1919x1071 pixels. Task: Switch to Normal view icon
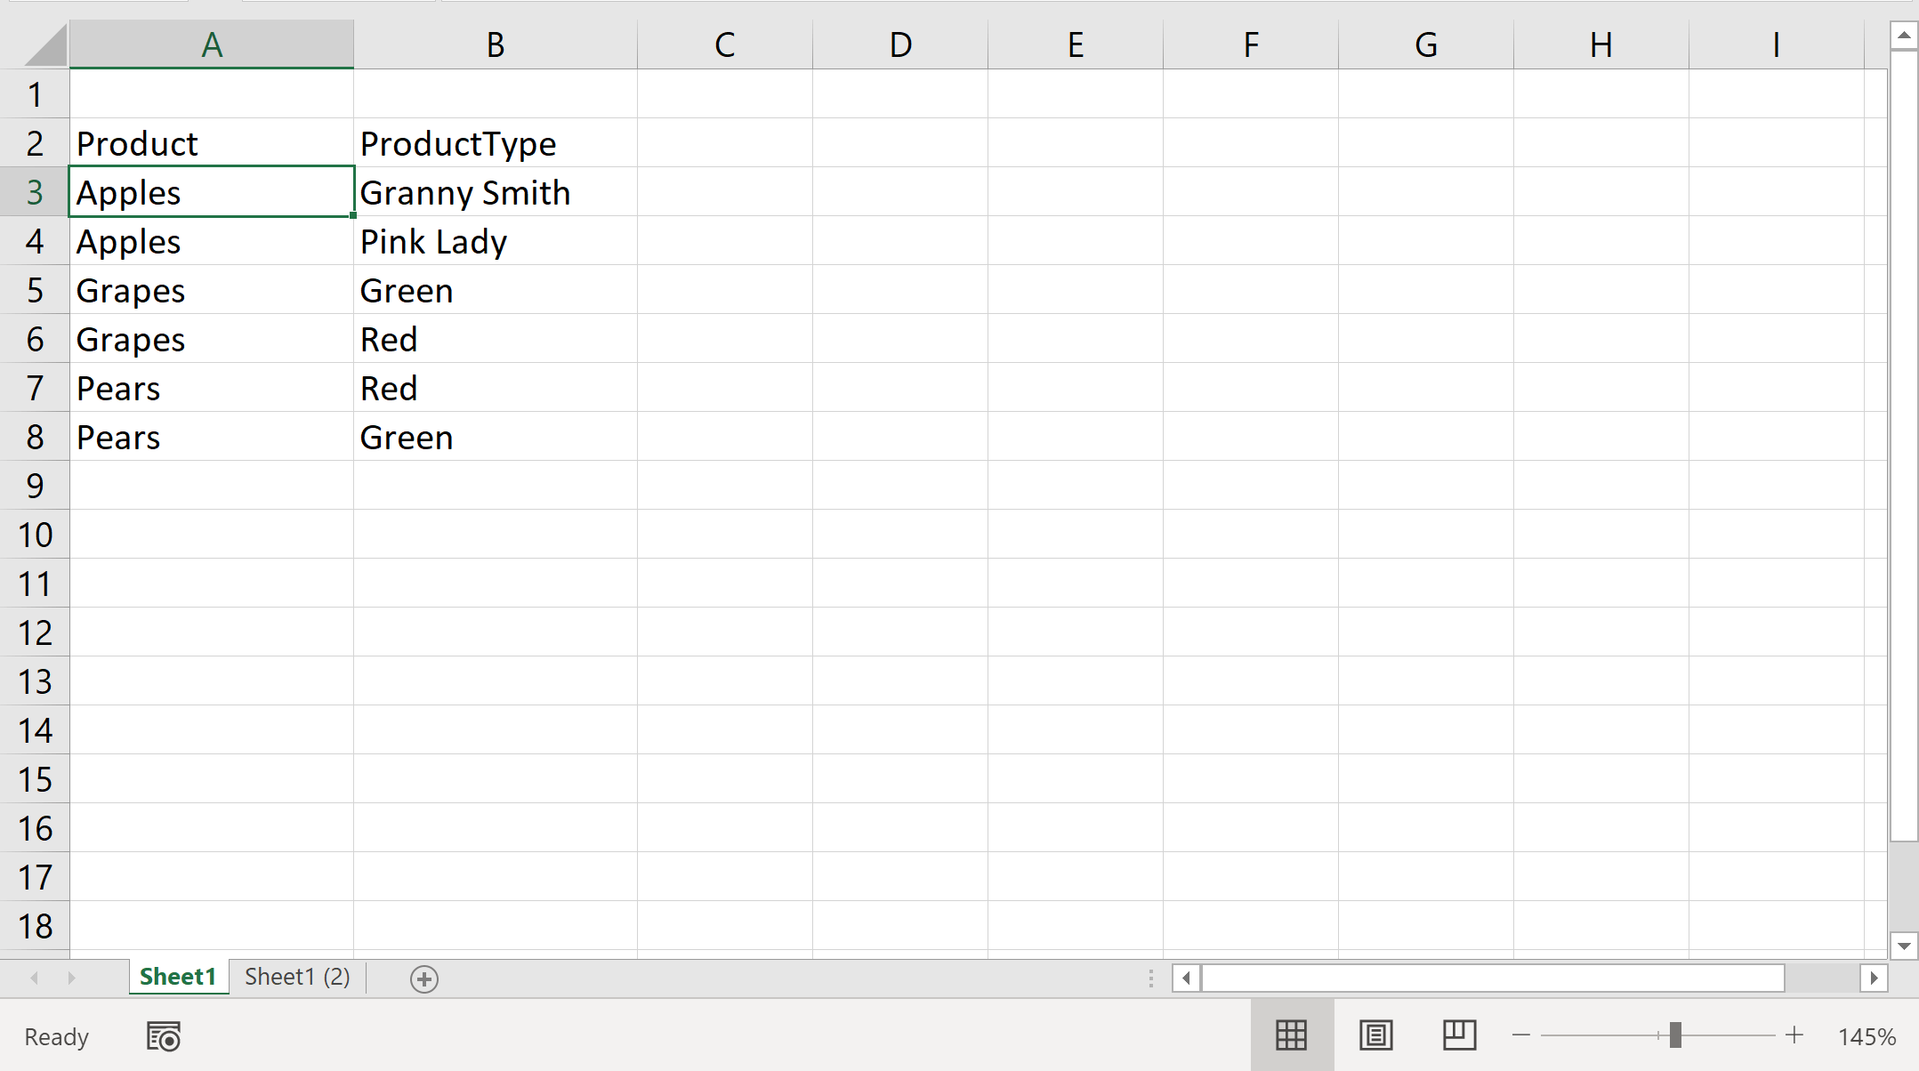(x=1291, y=1035)
